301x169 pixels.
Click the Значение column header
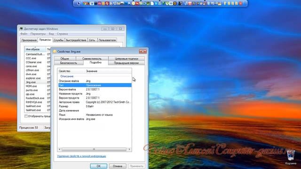tap(108, 71)
